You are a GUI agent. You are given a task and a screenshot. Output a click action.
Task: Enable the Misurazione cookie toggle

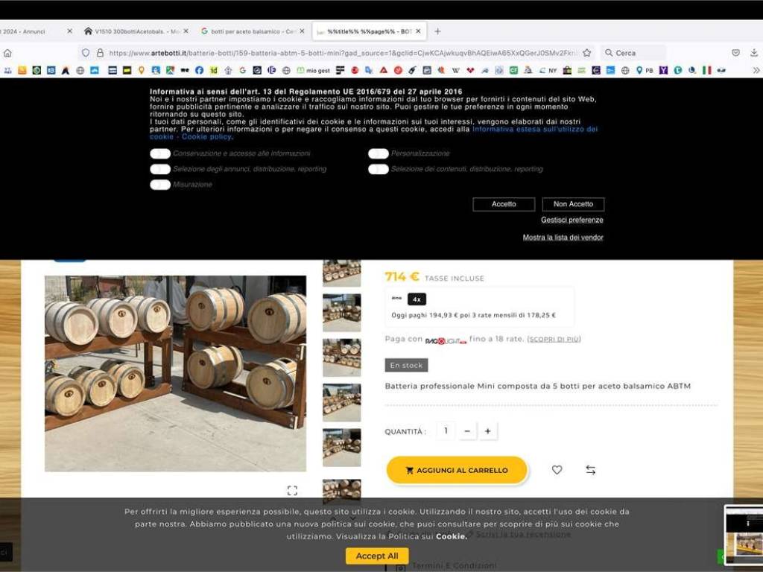[x=159, y=184]
